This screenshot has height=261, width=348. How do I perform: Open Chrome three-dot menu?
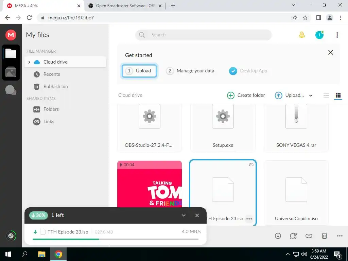pos(341,18)
